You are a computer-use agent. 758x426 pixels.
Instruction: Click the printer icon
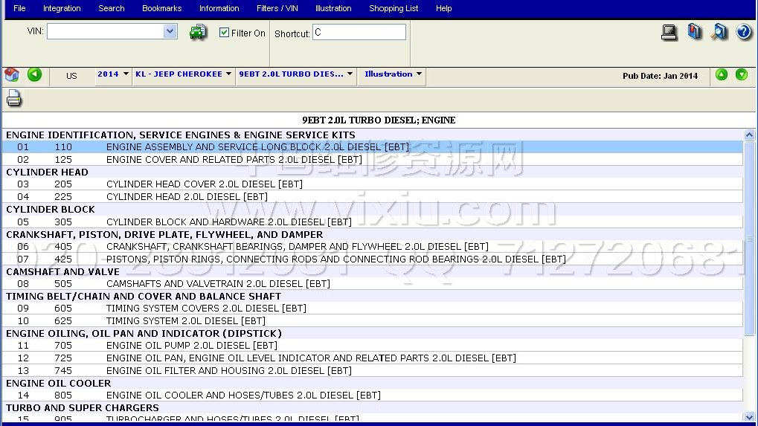coord(14,98)
